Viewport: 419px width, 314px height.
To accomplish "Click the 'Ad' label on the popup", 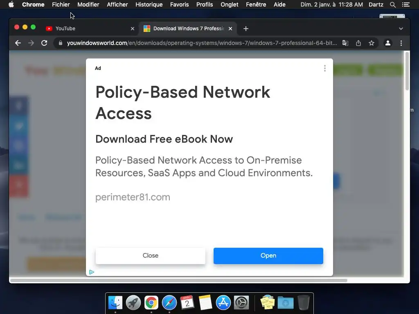I will coord(98,68).
